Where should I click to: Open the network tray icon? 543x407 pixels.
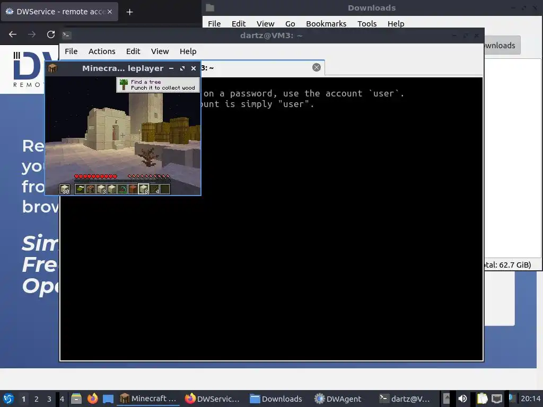(x=497, y=399)
